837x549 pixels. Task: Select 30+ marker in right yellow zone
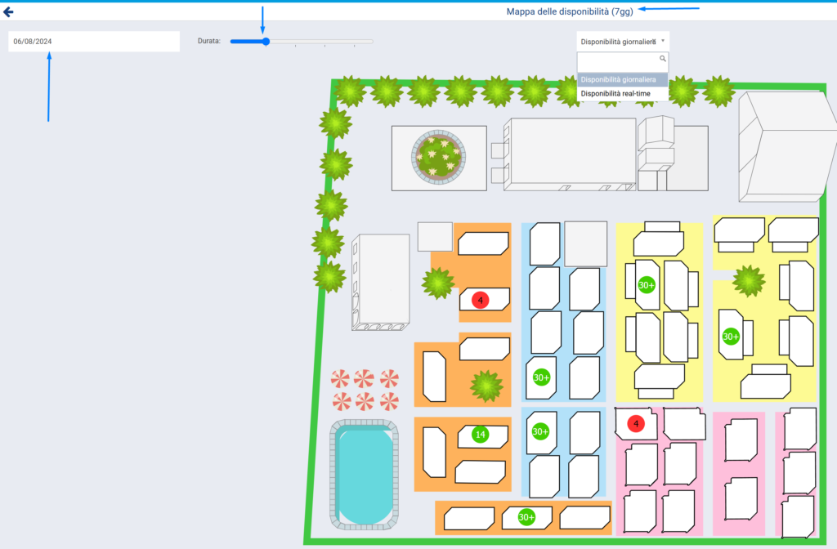[731, 337]
